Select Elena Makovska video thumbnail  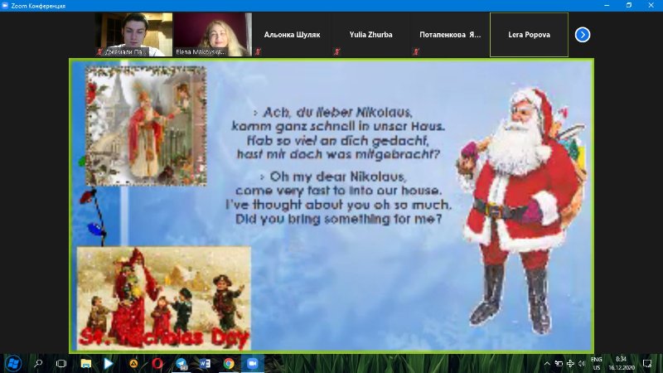212,35
